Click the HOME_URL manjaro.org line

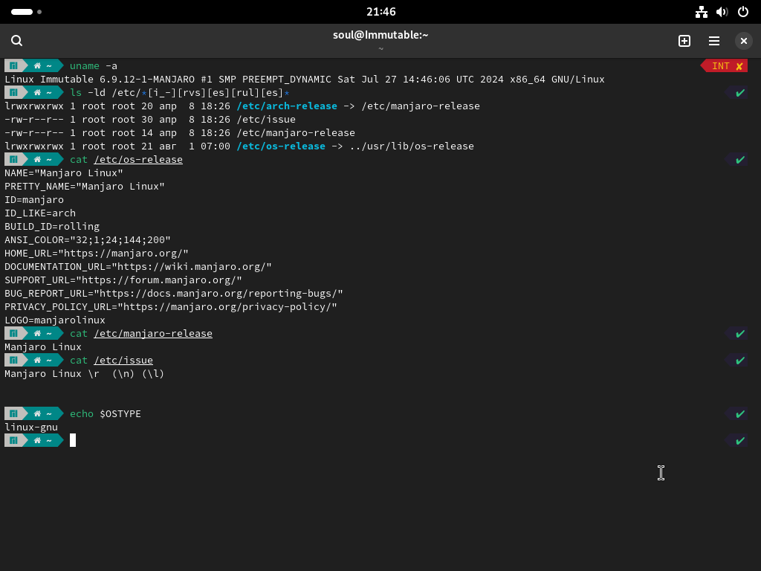pyautogui.click(x=96, y=253)
